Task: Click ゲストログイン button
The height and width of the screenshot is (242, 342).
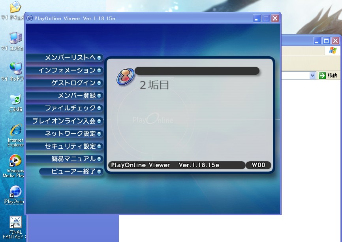Action: coord(73,83)
